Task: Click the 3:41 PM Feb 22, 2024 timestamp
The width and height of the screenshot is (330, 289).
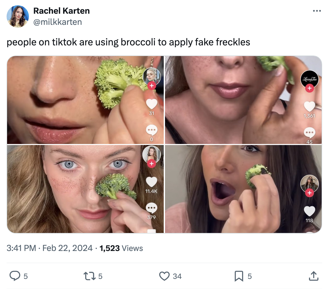Action: pos(50,248)
